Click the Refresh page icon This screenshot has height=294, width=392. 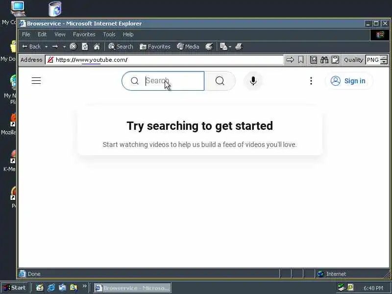(x=85, y=47)
